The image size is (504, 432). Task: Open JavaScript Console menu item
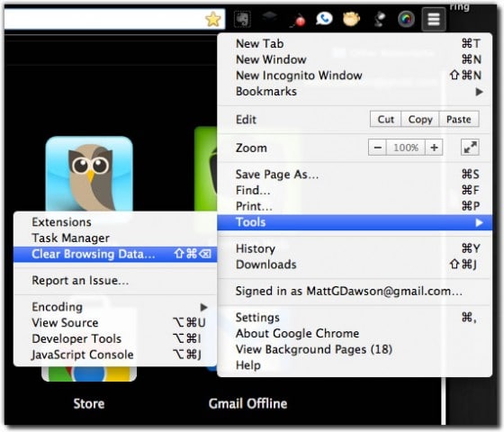coord(115,355)
